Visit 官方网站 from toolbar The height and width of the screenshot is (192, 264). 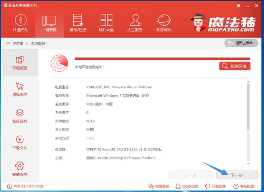coord(163,23)
